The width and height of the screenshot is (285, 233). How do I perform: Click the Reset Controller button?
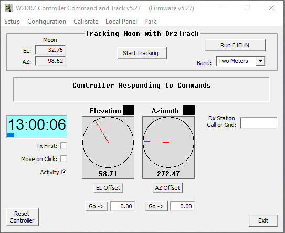pyautogui.click(x=23, y=217)
